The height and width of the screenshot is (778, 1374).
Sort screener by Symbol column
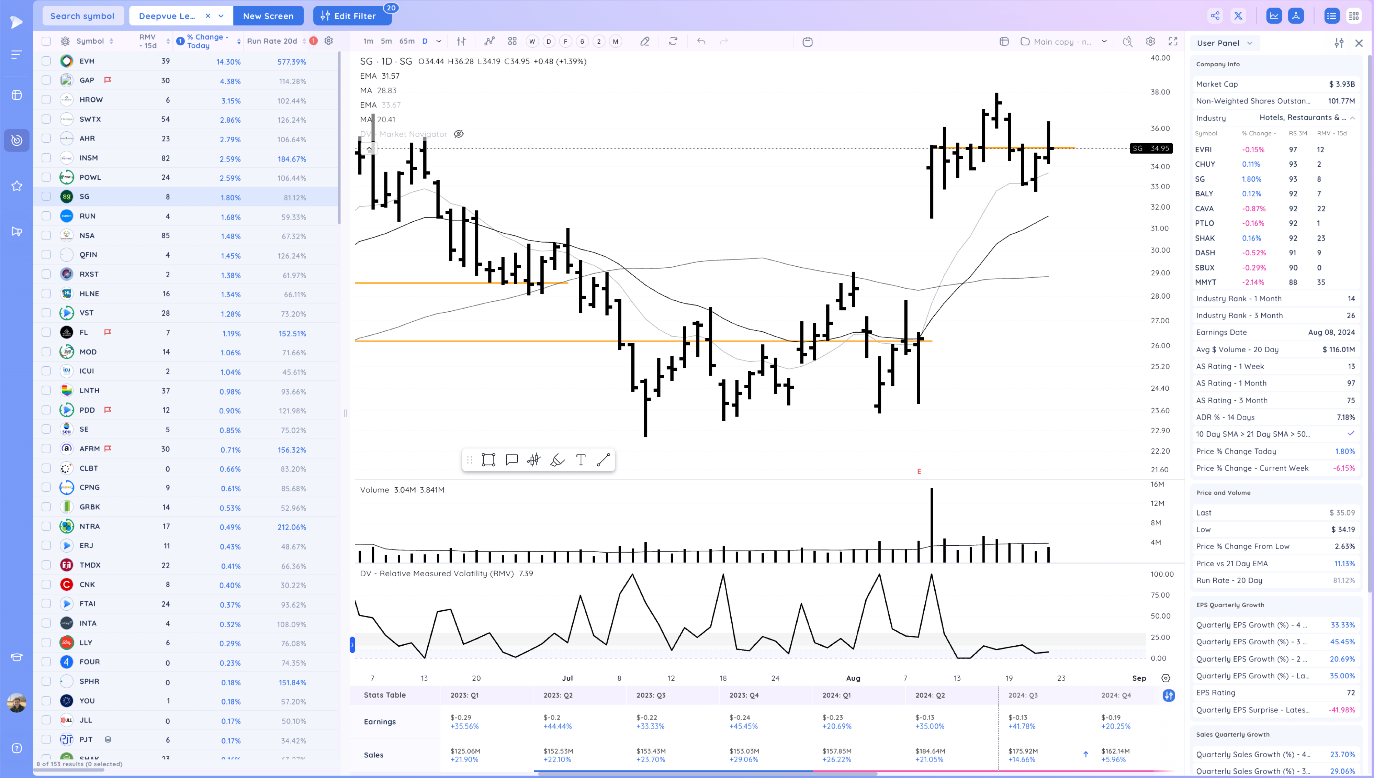click(x=95, y=41)
